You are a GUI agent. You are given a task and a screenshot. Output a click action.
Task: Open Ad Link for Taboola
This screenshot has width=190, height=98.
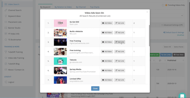tap(120, 61)
